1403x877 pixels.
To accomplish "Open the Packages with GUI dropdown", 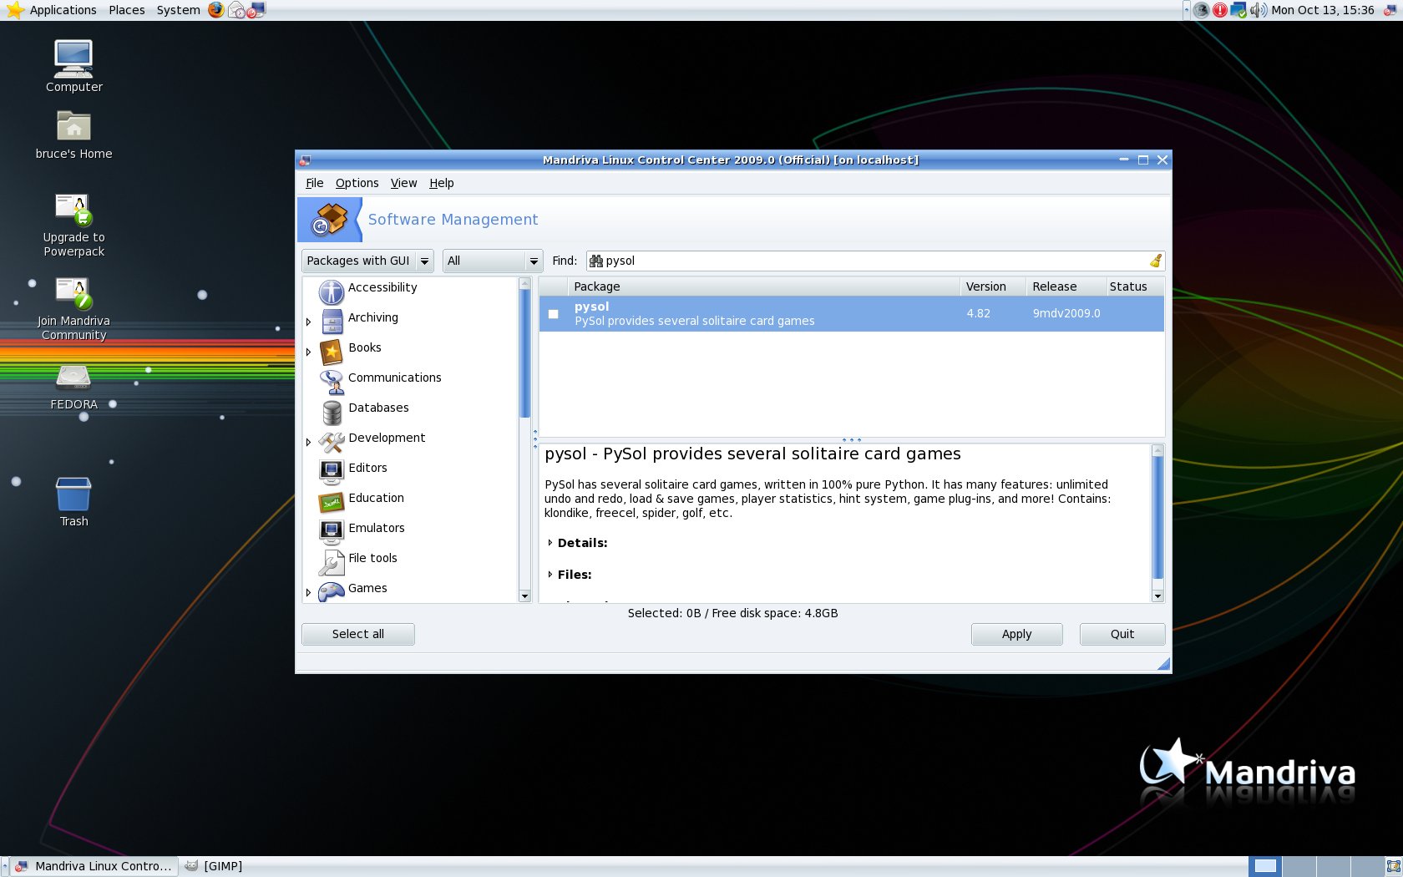I will pos(367,261).
